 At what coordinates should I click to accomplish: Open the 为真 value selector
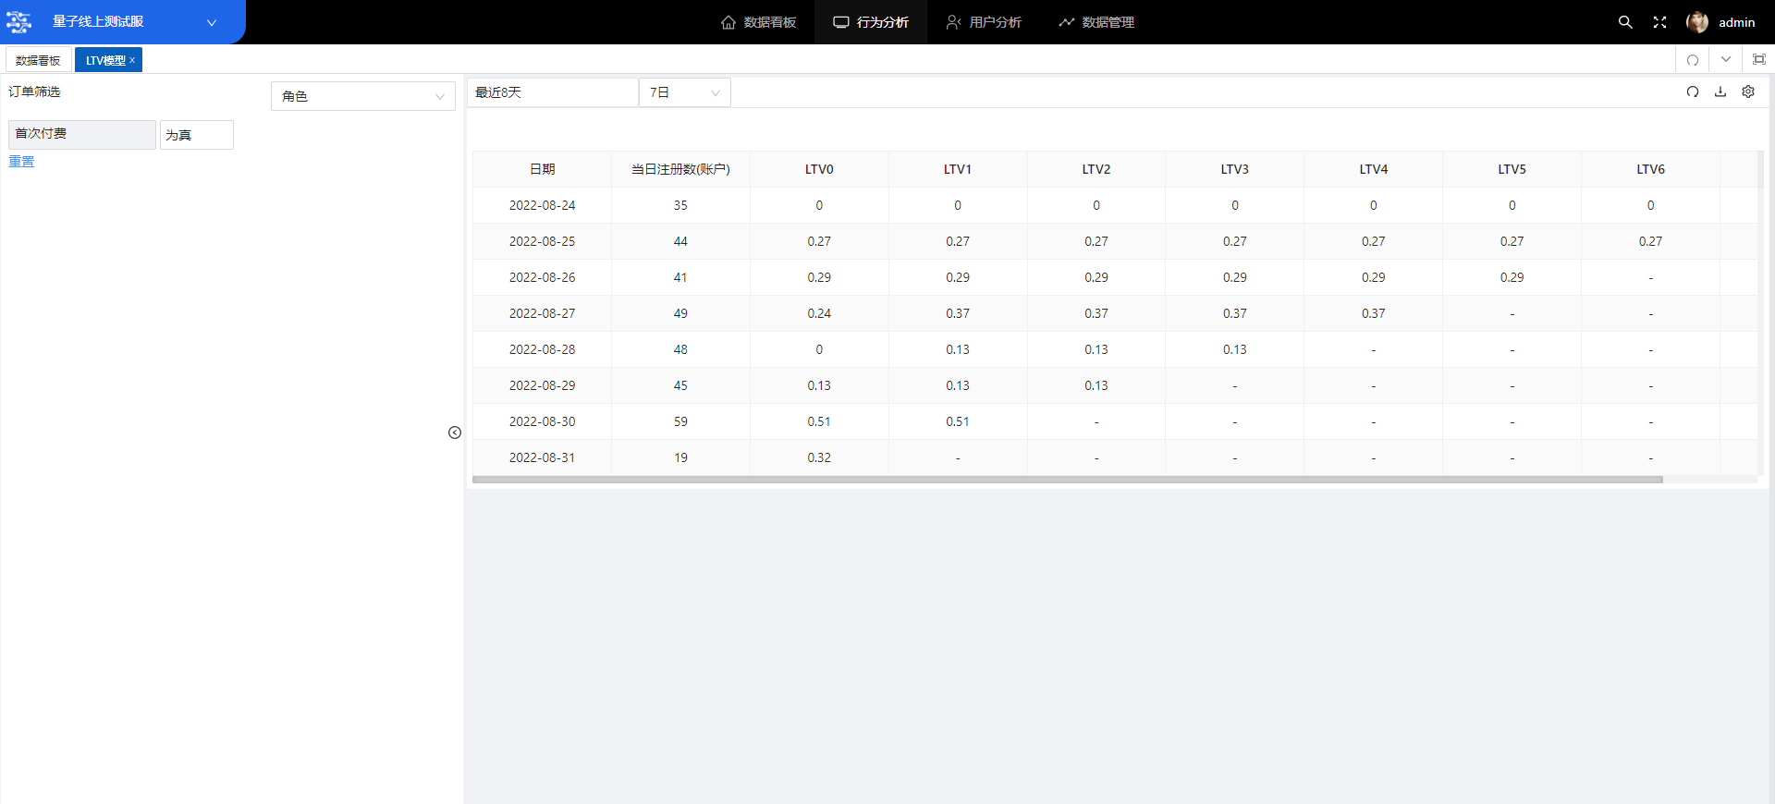tap(197, 135)
